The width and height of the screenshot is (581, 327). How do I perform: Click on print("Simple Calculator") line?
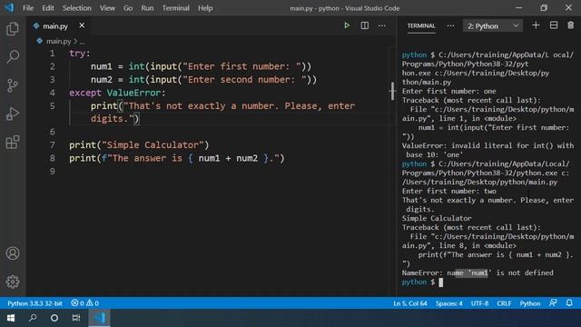[x=139, y=145]
